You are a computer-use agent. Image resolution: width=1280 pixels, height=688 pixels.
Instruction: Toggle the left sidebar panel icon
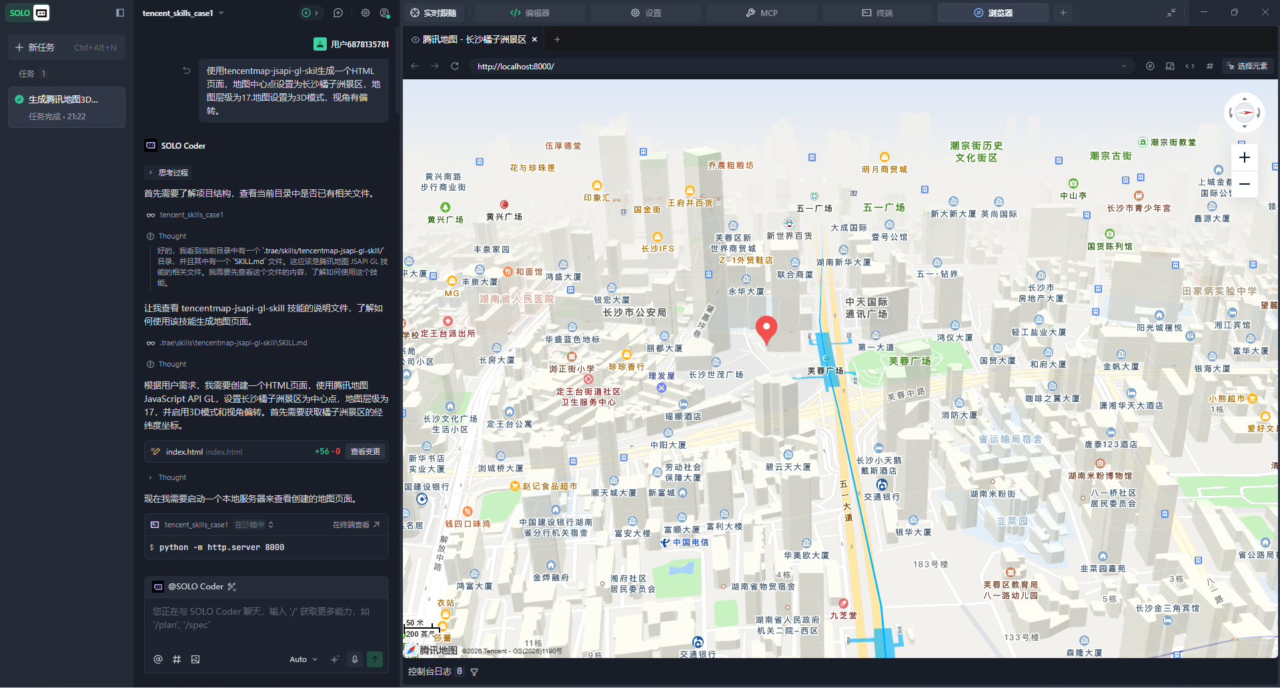coord(120,13)
